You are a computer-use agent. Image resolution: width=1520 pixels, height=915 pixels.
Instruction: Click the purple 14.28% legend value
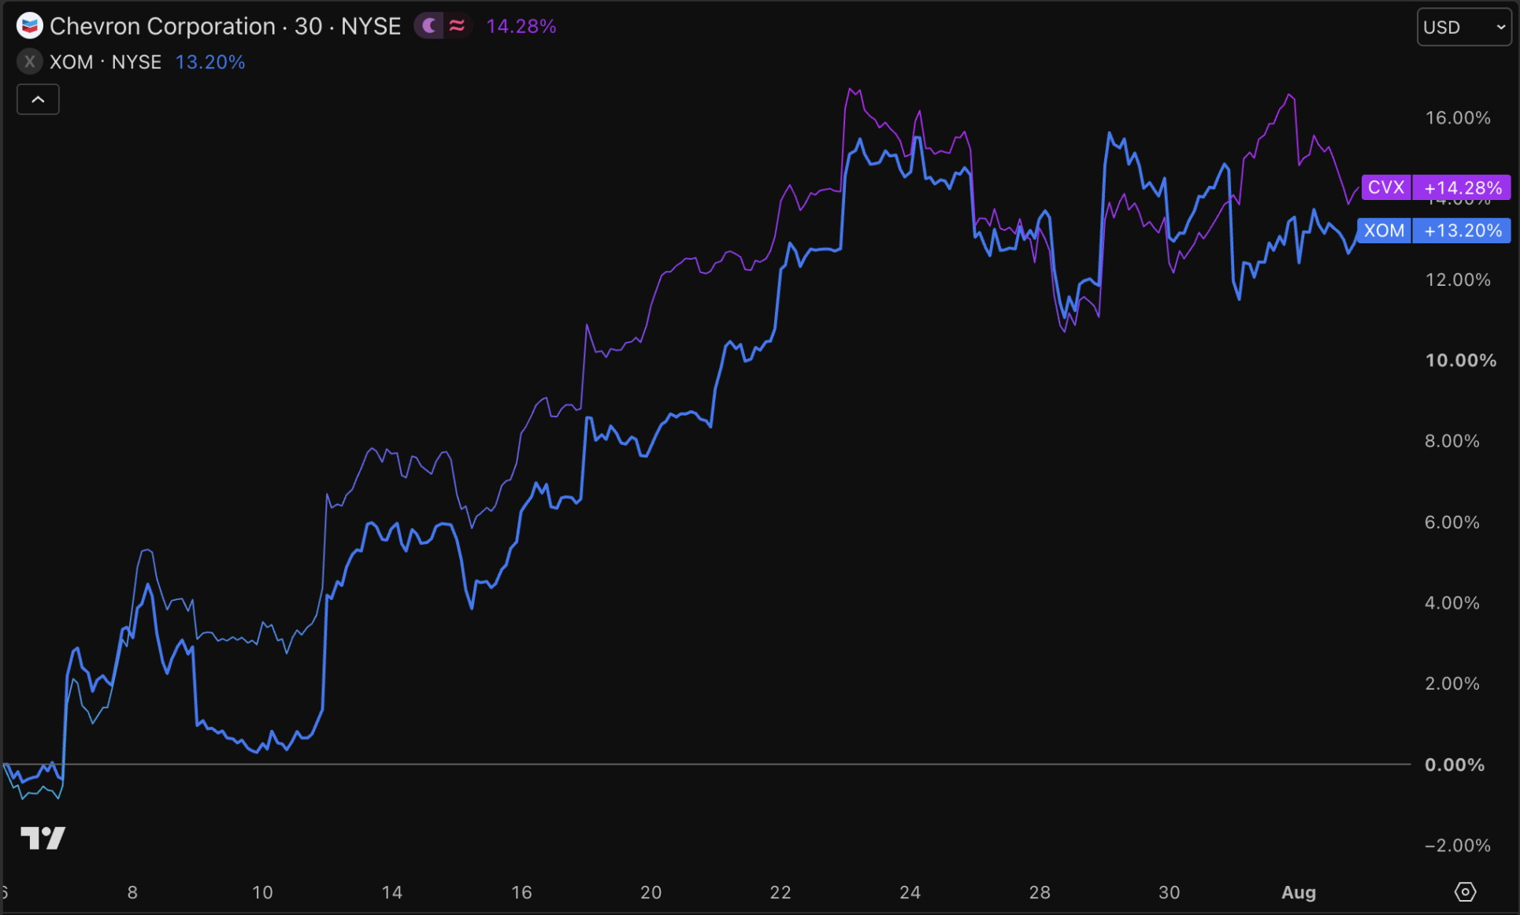click(521, 26)
